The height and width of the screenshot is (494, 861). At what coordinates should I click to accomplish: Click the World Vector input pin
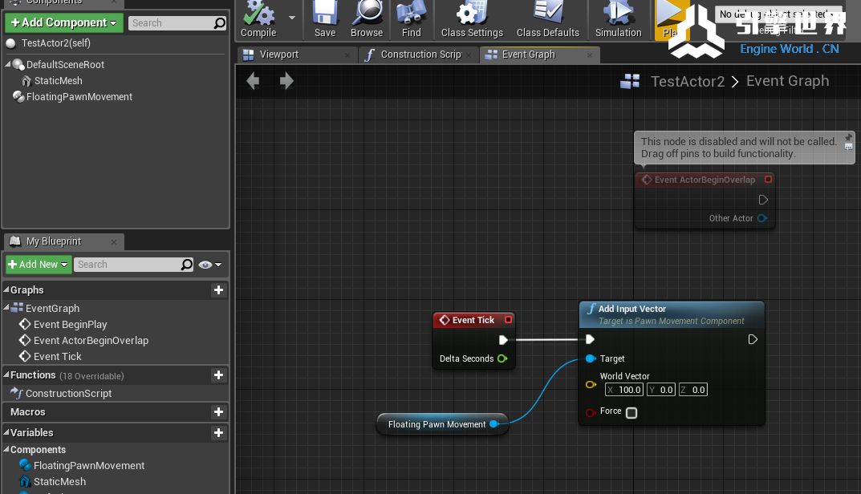coord(591,385)
